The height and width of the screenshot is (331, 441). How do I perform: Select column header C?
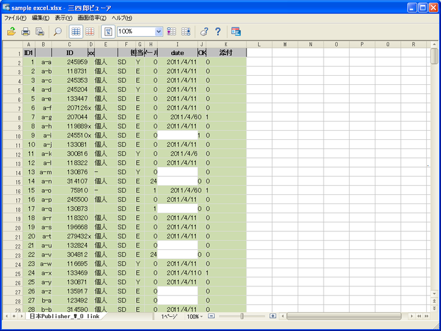(69, 44)
